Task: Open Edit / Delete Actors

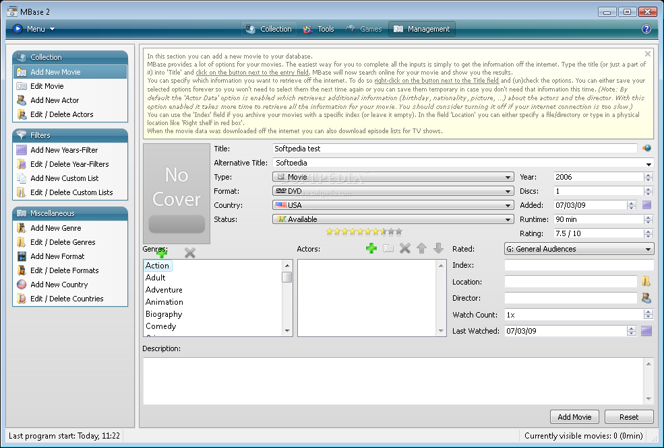Action: (x=70, y=114)
